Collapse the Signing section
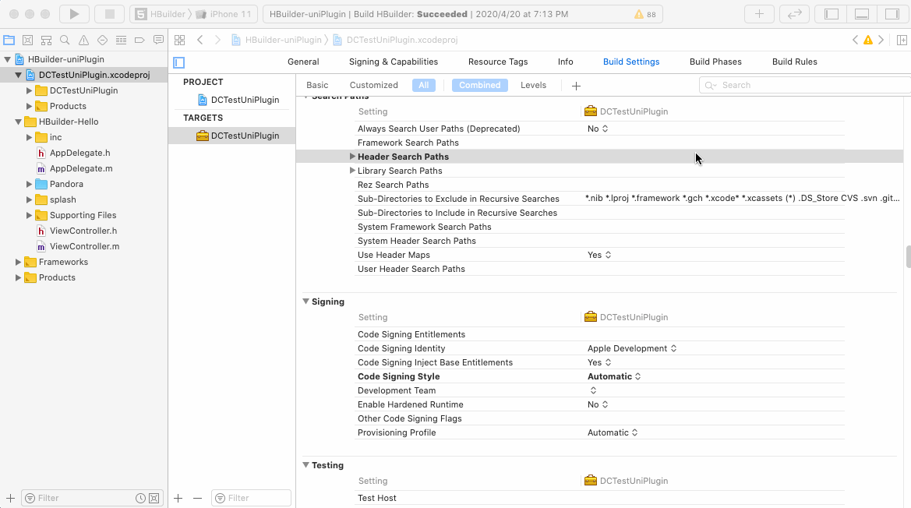The width and height of the screenshot is (911, 508). [306, 302]
